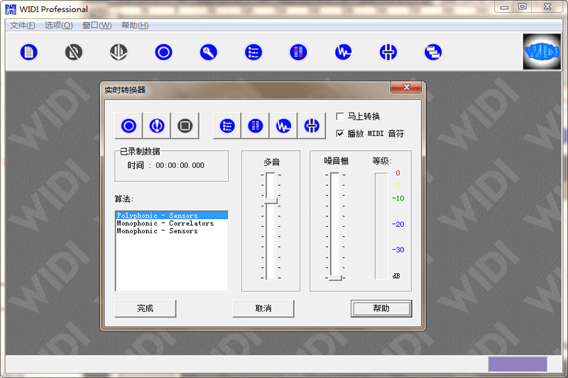Open the piano roll icon in main toolbar

(298, 52)
